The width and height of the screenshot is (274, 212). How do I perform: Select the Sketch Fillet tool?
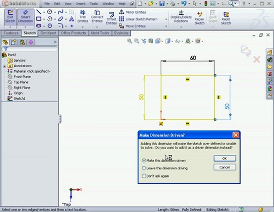(60, 26)
